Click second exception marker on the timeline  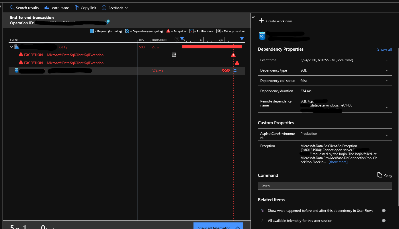point(237,63)
